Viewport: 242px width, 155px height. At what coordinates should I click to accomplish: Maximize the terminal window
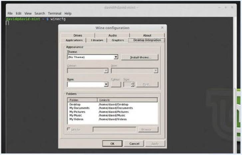pos(226,7)
